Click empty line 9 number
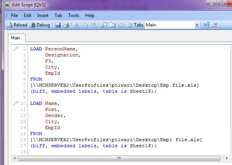This screenshot has width=232, height=165. click(x=25, y=97)
